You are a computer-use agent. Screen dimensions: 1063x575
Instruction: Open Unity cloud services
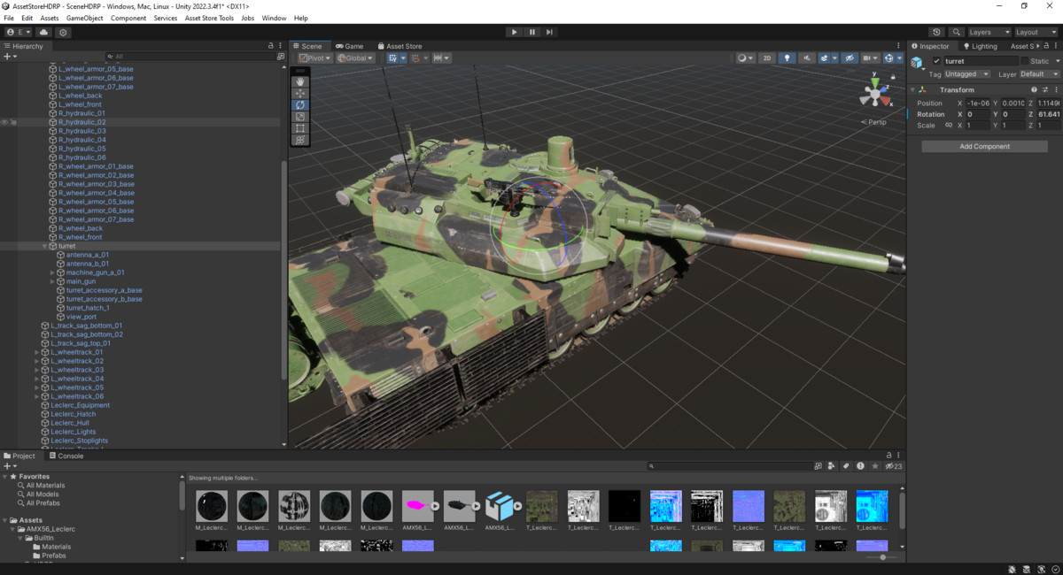(x=43, y=32)
